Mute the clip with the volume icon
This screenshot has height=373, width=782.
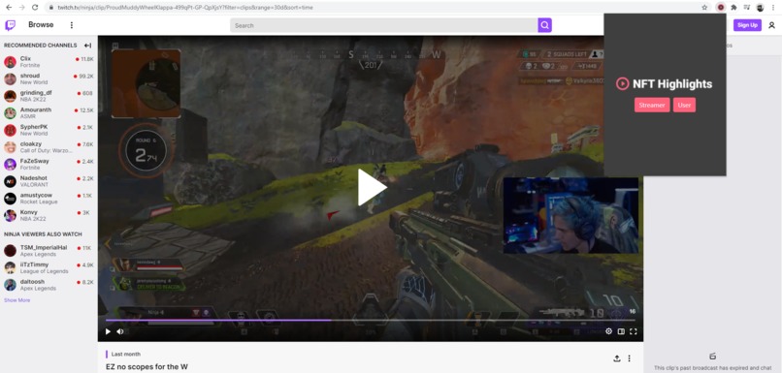[x=120, y=331]
